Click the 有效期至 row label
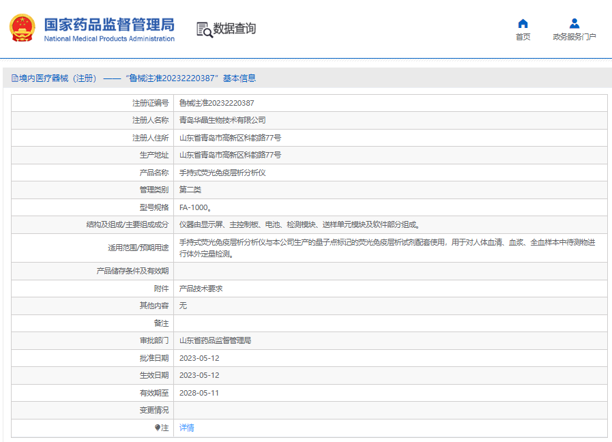612x442 pixels. point(154,393)
